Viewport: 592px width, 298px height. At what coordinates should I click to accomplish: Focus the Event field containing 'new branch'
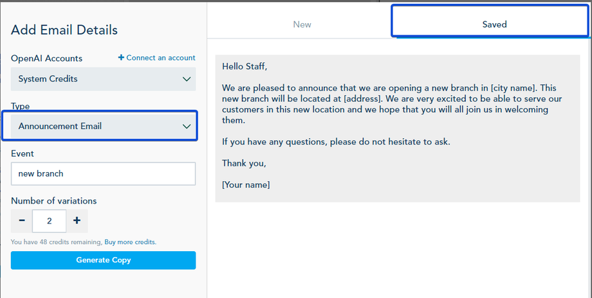[x=103, y=173]
